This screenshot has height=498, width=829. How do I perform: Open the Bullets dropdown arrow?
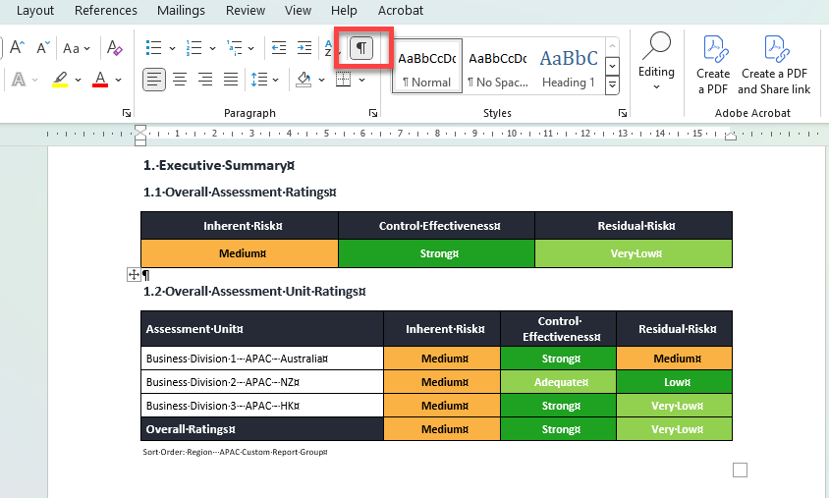tap(172, 49)
